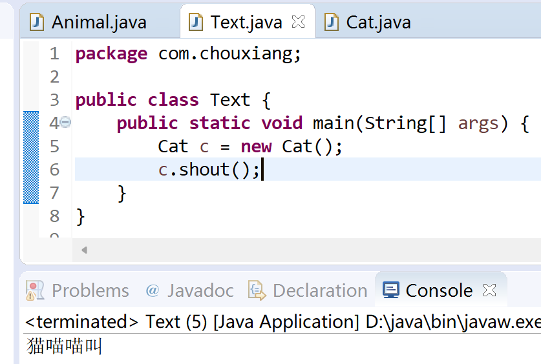Viewport: 541px width, 364px height.
Task: Click the Animal.java file icon
Action: tap(37, 23)
